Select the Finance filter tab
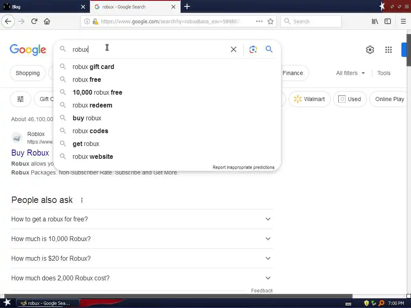 point(293,73)
